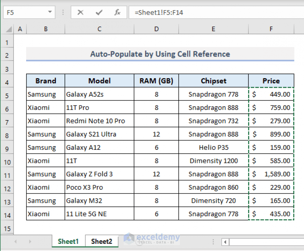The image size is (304, 251).
Task: Click horizontal scrollbar left arrow
Action: 225,242
